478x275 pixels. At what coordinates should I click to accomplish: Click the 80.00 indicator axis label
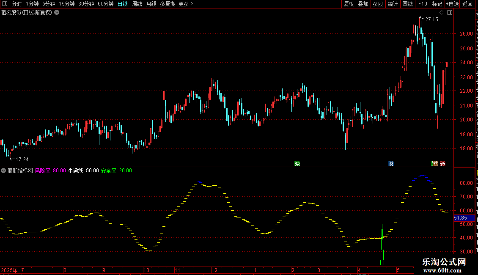click(x=467, y=183)
